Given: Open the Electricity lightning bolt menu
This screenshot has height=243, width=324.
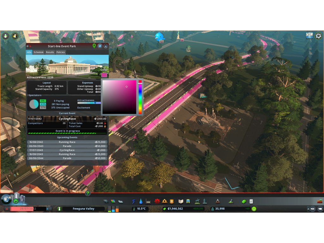Looking at the screenshot, I should pyautogui.click(x=134, y=201).
